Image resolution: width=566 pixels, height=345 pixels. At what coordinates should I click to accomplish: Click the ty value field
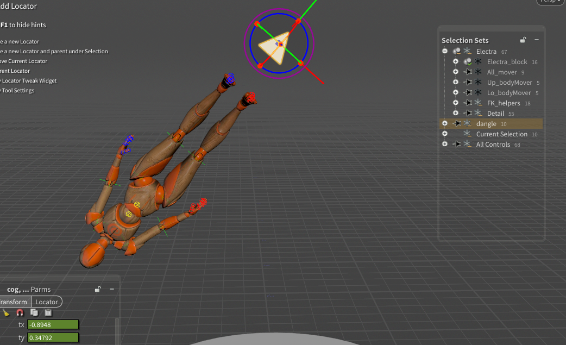click(53, 337)
